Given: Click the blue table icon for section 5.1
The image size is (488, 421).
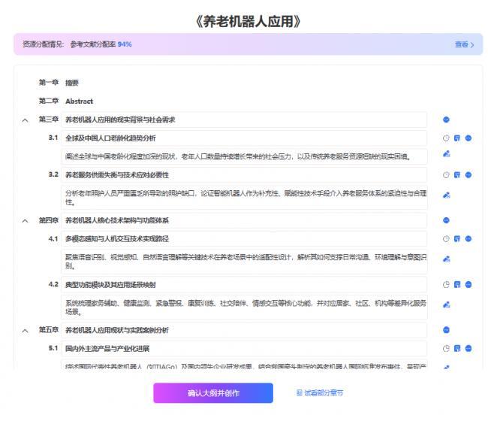Looking at the screenshot, I should click(x=457, y=348).
